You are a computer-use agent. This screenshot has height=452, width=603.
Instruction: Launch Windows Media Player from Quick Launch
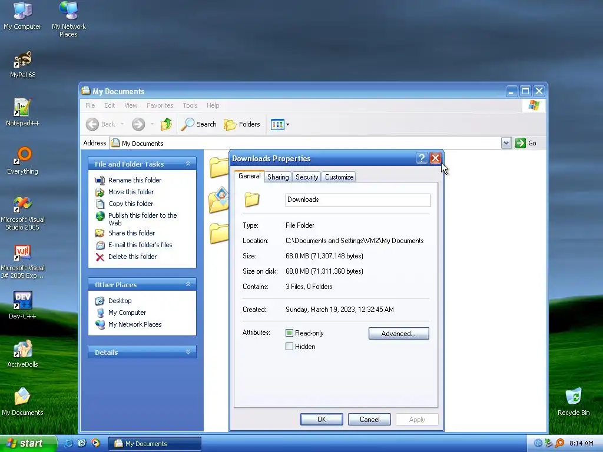(x=95, y=443)
